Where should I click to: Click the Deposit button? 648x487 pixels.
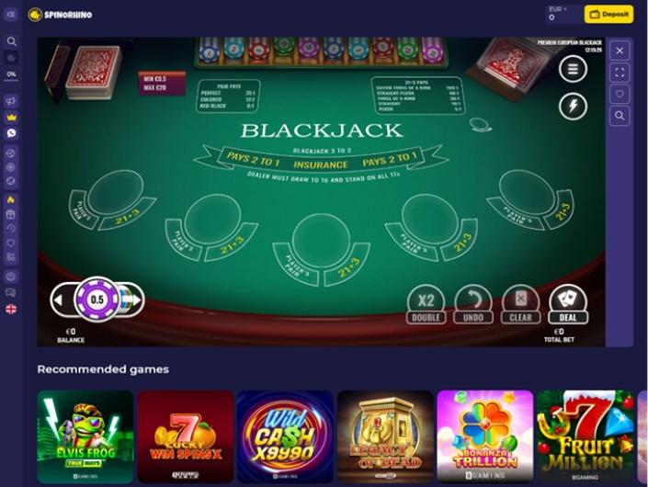pos(608,14)
